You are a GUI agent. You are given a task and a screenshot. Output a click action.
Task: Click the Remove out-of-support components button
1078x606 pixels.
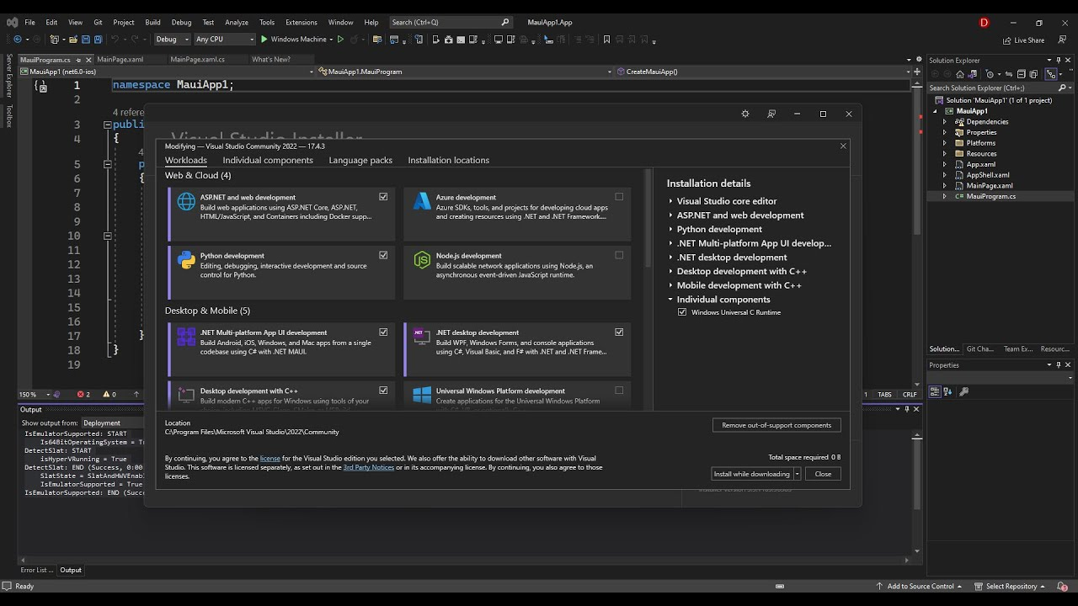(x=776, y=425)
